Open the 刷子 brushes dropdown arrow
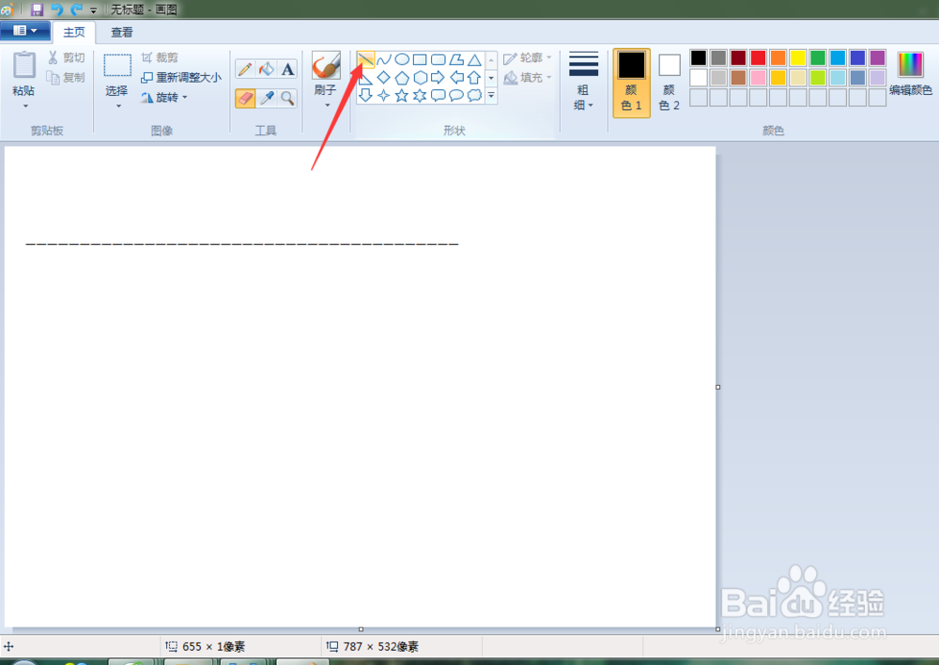The image size is (939, 665). (327, 105)
